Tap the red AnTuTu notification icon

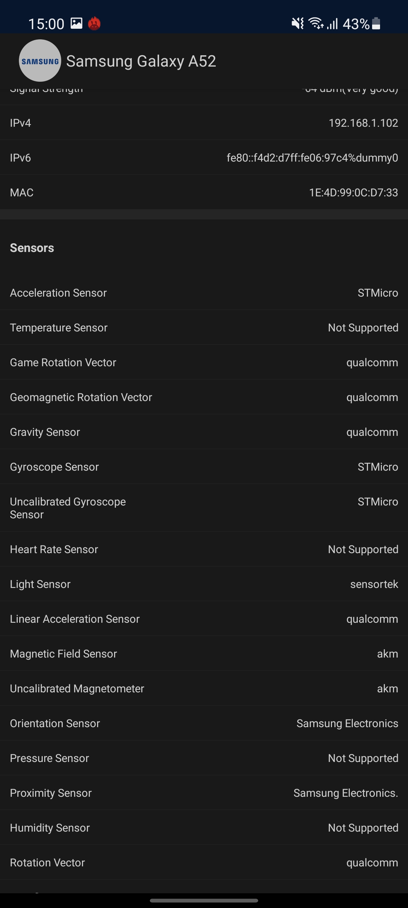coord(94,23)
